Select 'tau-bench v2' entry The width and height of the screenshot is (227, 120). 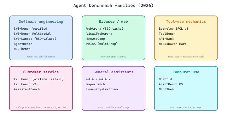click(25, 84)
